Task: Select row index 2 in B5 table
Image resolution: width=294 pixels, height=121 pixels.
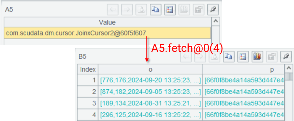Action: (88, 92)
